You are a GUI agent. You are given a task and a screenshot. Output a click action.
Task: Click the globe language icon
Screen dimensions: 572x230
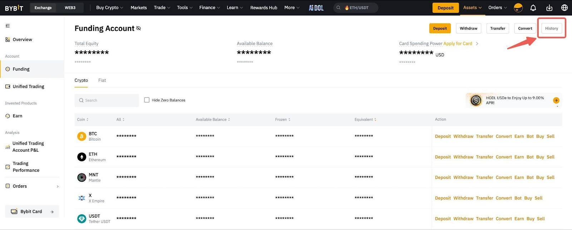[x=564, y=8]
